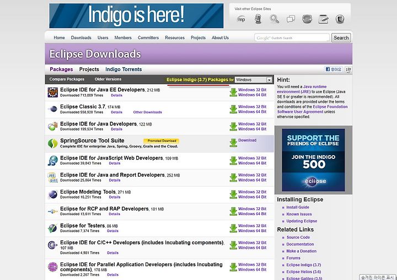Screen dimensions: 397x280
Task: Open the Downloads menu item
Action: pos(81,37)
